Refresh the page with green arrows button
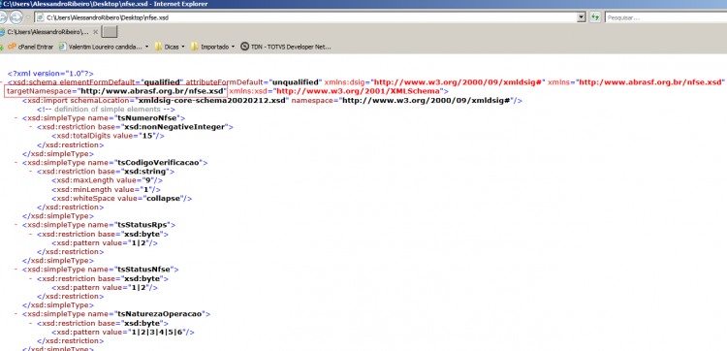 click(x=595, y=17)
